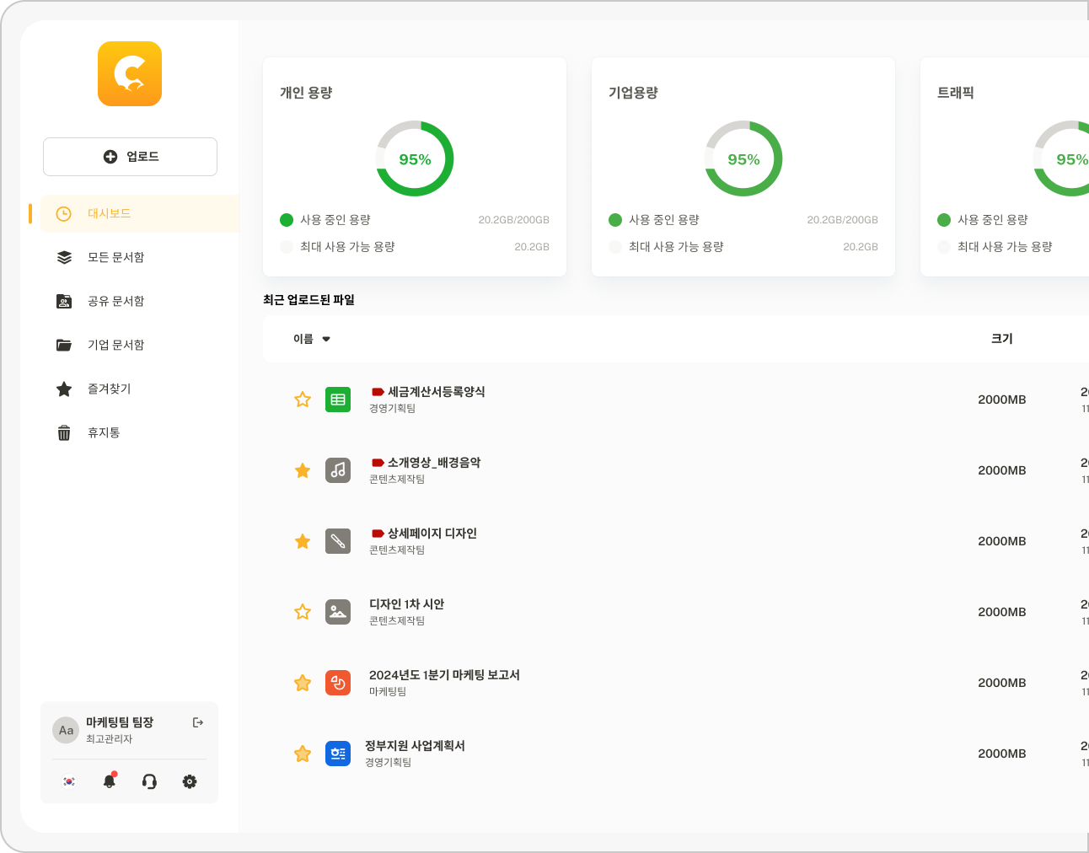Click image file icon of 디자인 1차 시안
The height and width of the screenshot is (853, 1089).
(x=338, y=612)
